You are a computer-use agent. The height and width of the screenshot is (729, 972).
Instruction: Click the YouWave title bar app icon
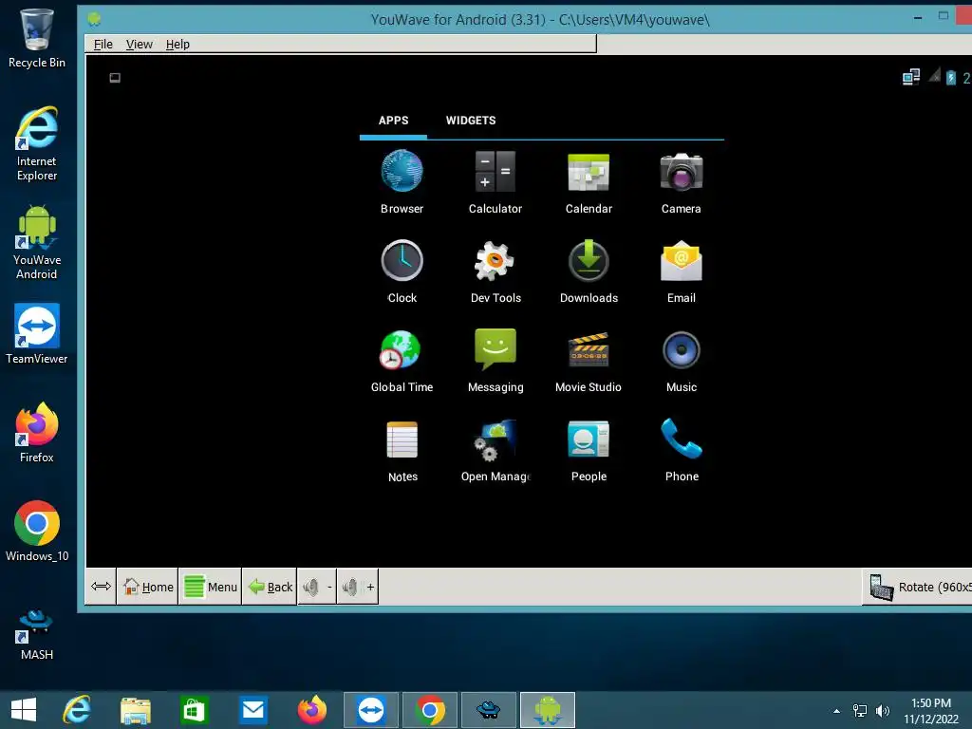pyautogui.click(x=94, y=19)
